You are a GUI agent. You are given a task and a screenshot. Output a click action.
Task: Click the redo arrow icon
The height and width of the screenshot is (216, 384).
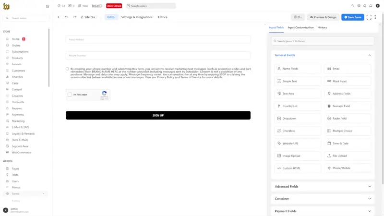(x=74, y=17)
